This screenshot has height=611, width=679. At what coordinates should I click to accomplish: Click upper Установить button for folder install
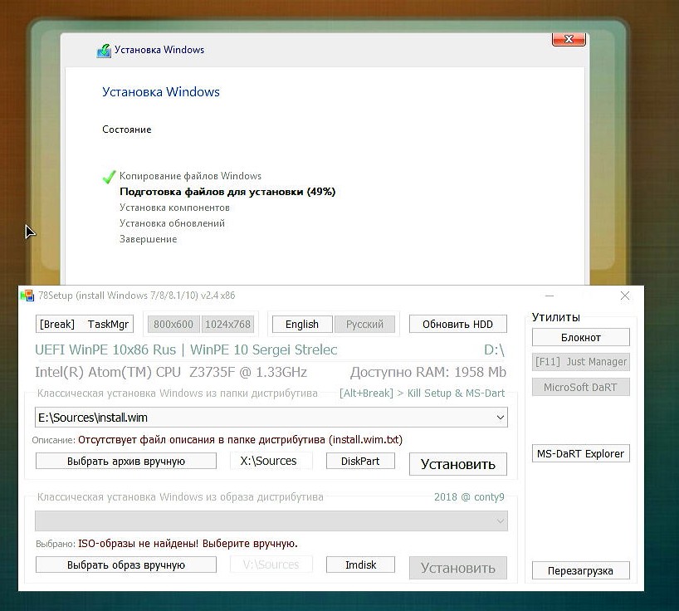tap(457, 464)
